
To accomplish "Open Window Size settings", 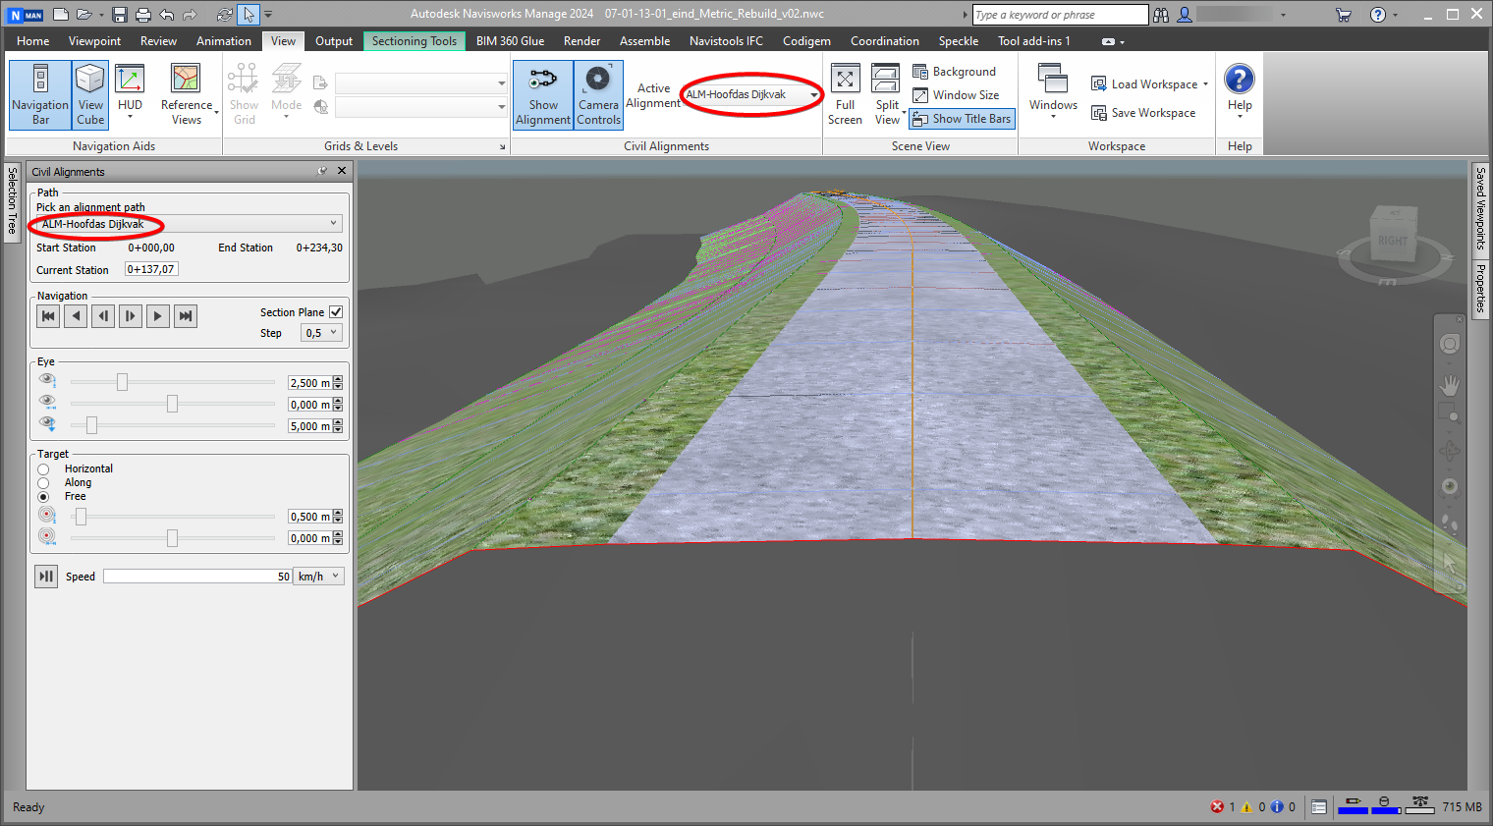I will 956,95.
